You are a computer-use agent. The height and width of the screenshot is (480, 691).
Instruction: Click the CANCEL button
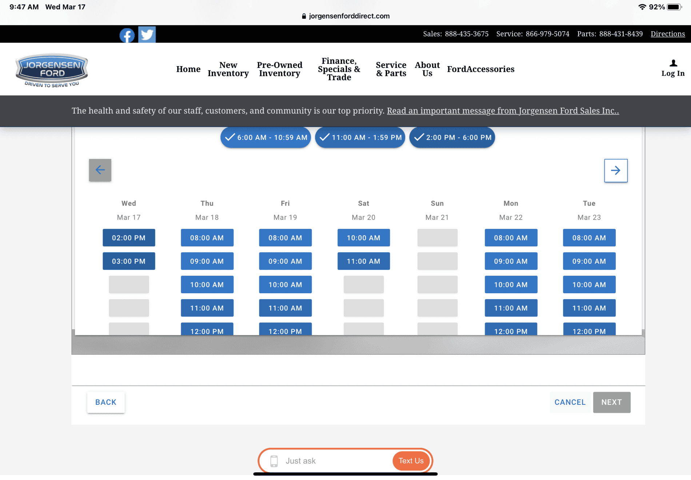[570, 402]
